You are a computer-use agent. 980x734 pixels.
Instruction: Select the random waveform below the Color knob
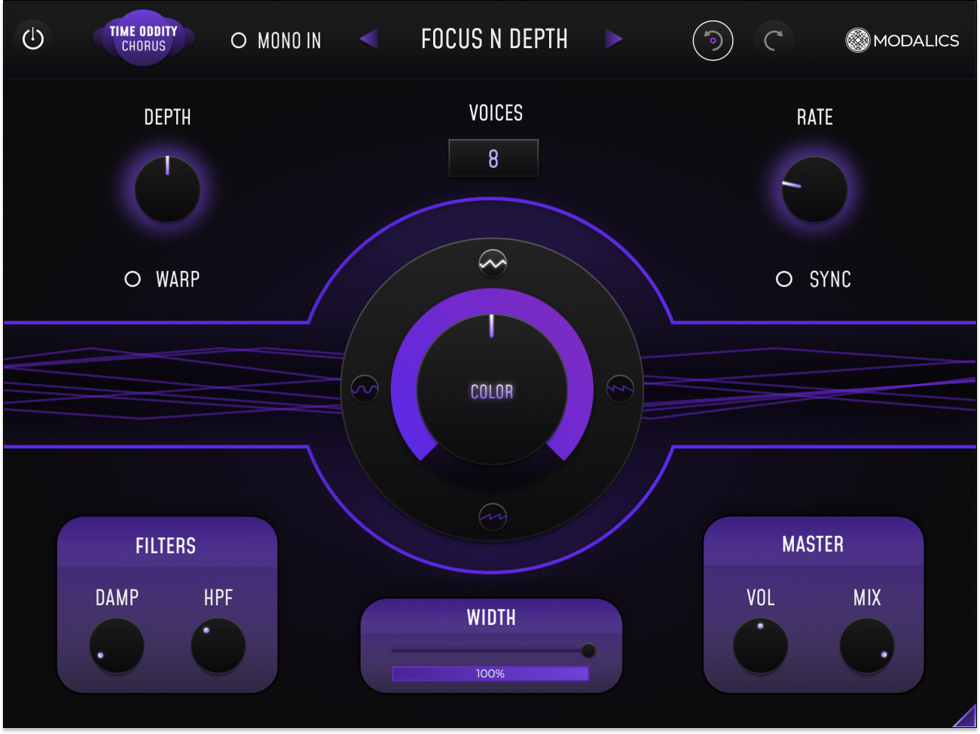coord(492,516)
